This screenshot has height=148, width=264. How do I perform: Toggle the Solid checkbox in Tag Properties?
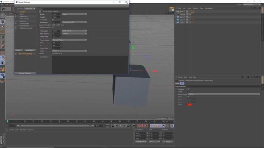188,97
